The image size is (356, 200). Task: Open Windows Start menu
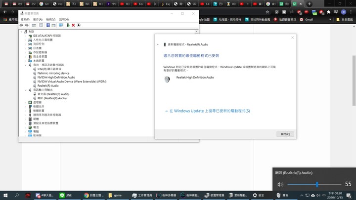[x=5, y=195]
